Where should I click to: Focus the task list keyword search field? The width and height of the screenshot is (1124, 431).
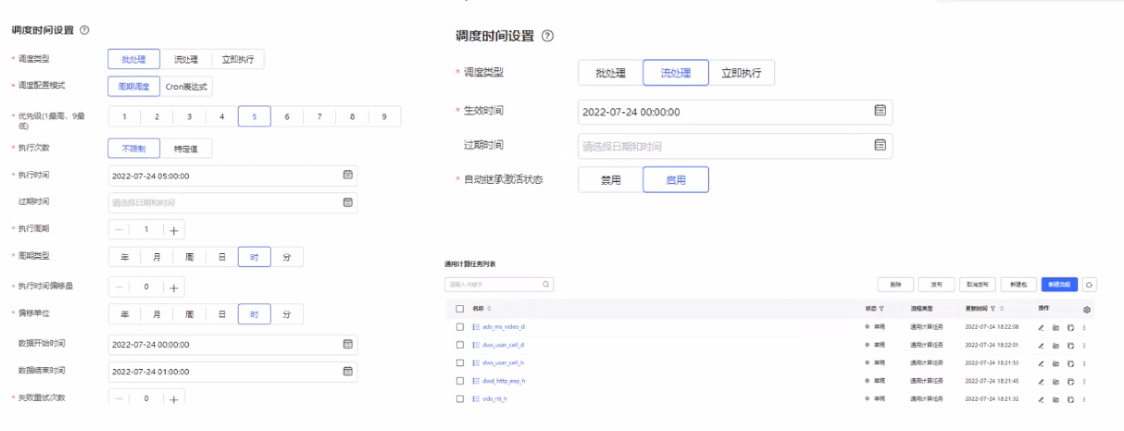point(499,284)
